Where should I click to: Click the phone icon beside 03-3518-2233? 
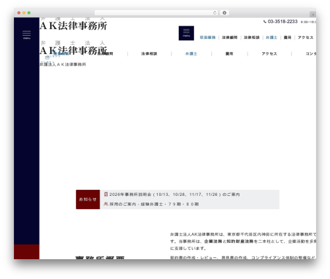[265, 22]
